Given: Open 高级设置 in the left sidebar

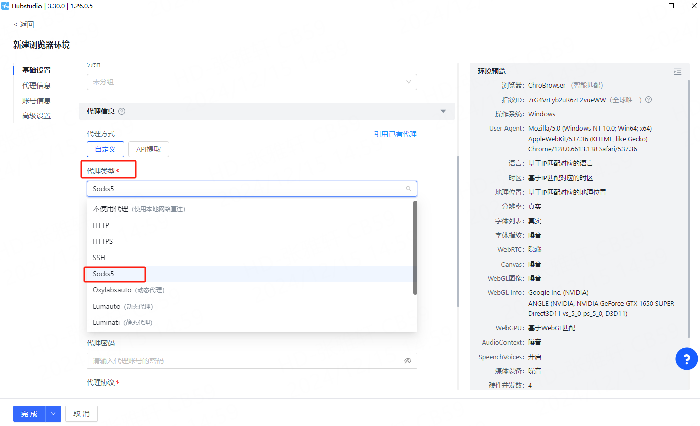Looking at the screenshot, I should [x=36, y=116].
